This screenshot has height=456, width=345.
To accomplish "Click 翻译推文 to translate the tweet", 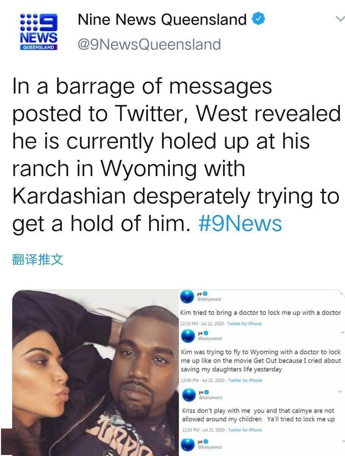I will (x=37, y=259).
